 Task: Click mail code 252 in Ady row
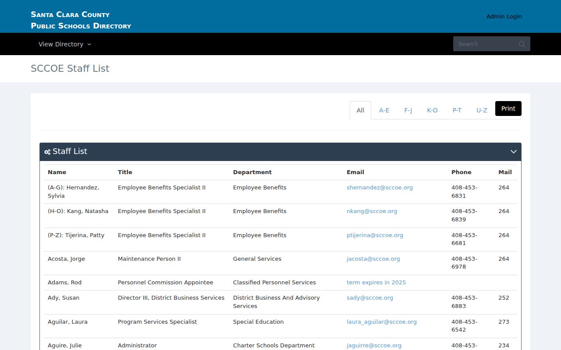(504, 298)
